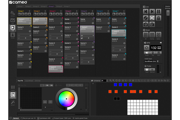Viewport: 180px width, 120px height.
Task: Open the Fader panel icon
Action: (x=13, y=88)
